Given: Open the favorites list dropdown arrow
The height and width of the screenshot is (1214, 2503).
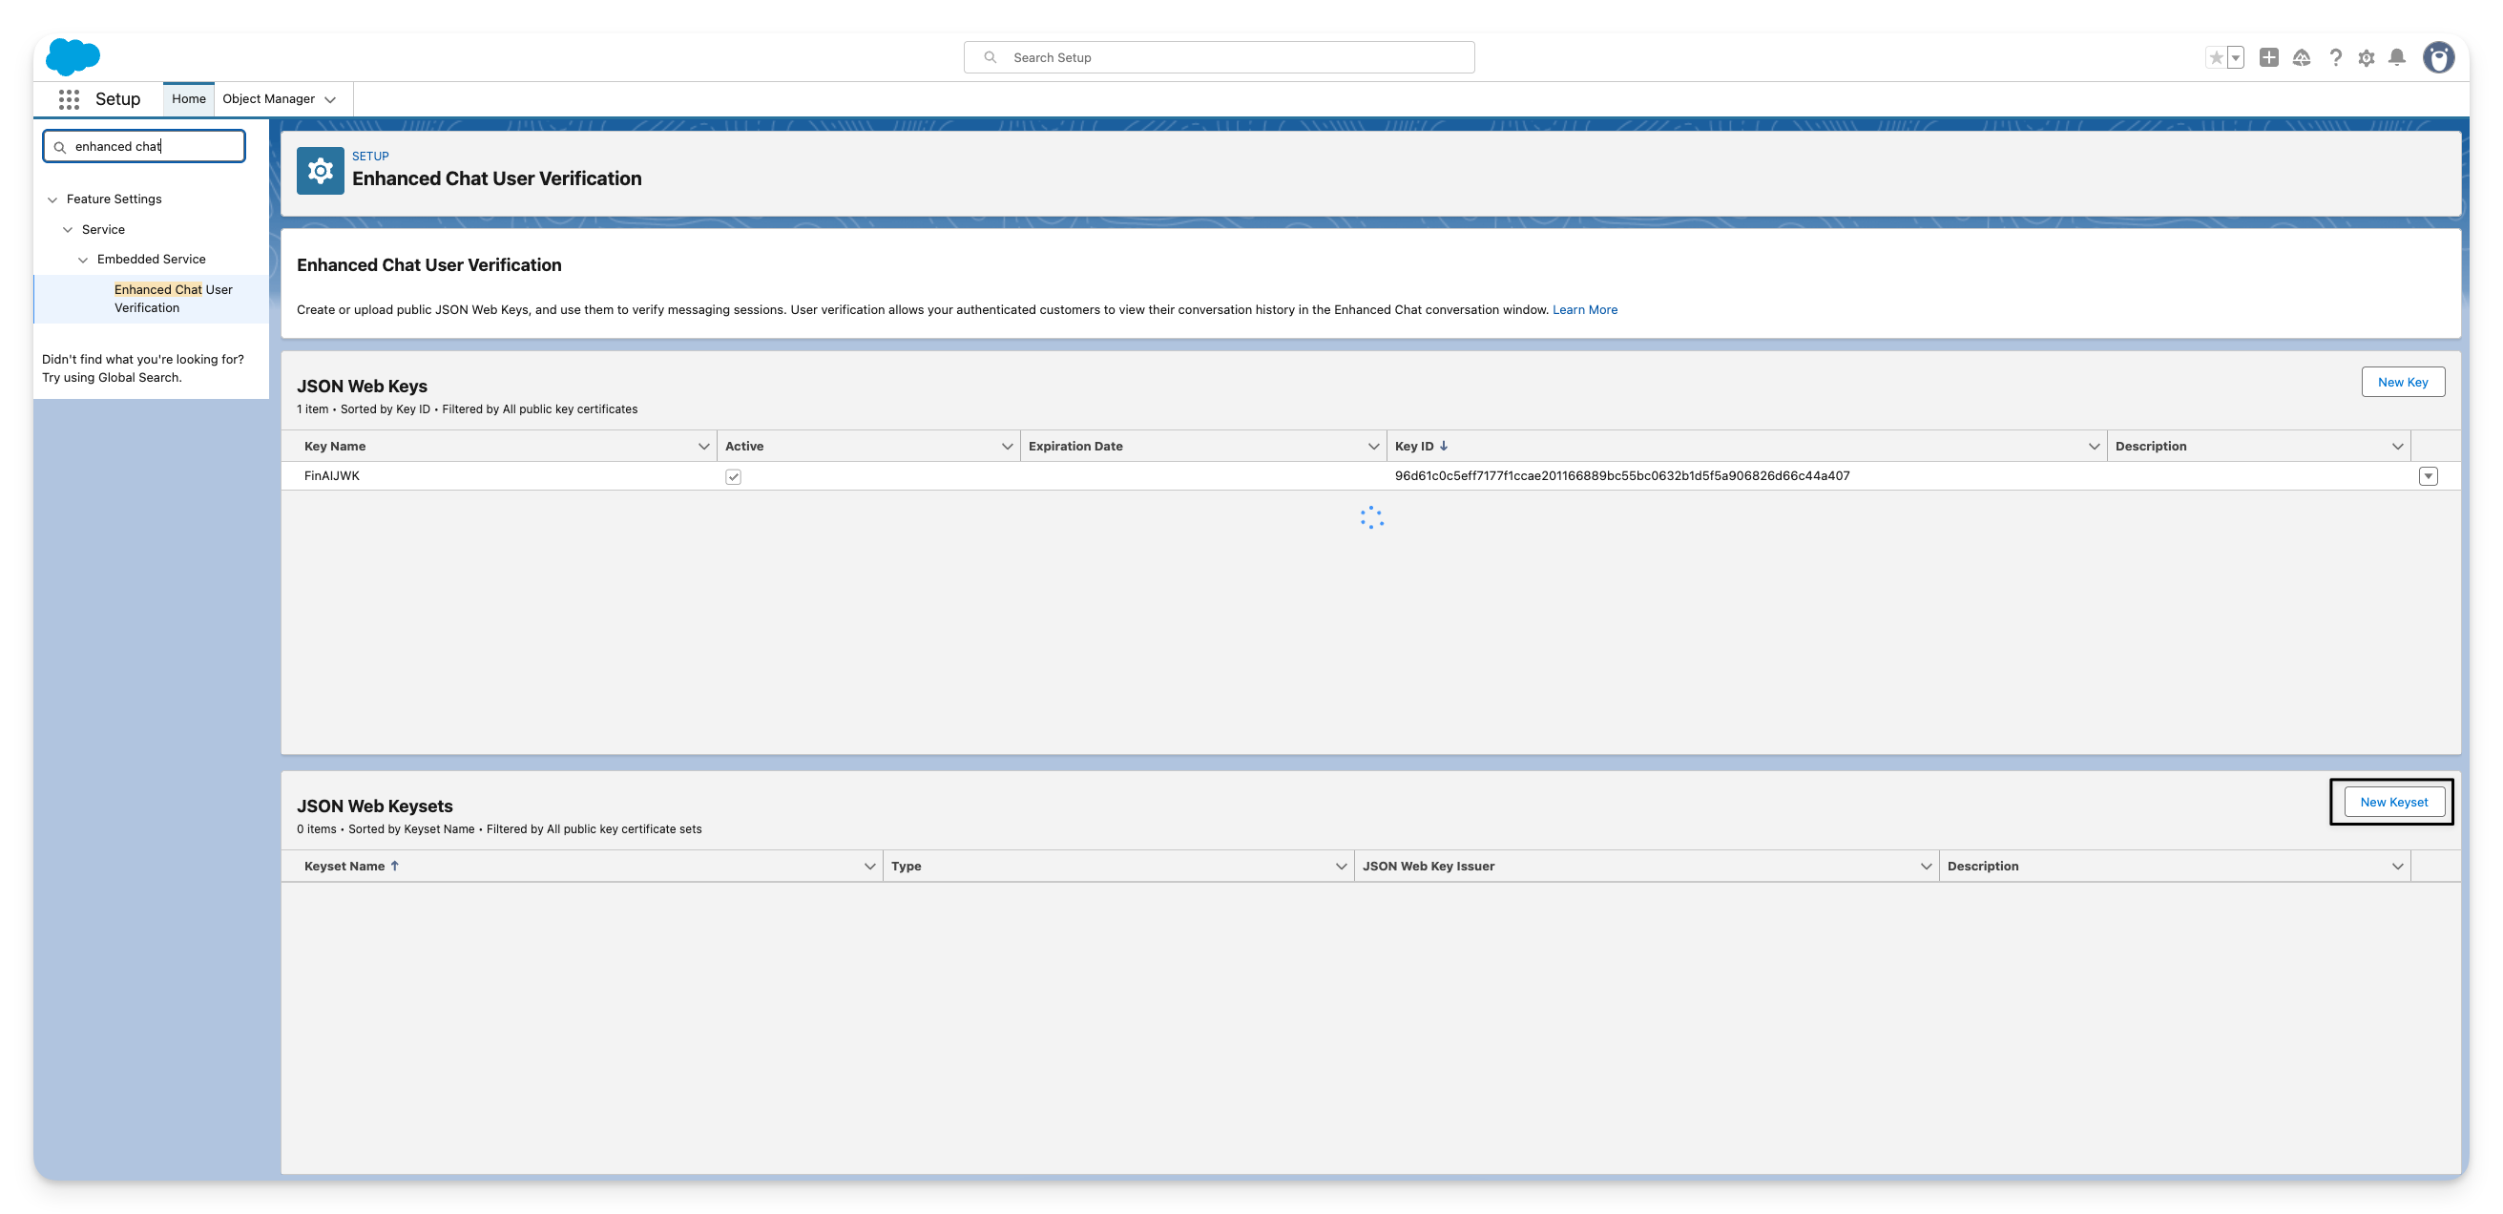Looking at the screenshot, I should [2235, 58].
